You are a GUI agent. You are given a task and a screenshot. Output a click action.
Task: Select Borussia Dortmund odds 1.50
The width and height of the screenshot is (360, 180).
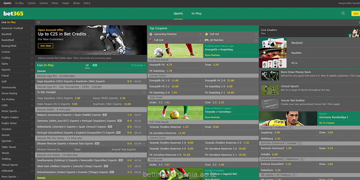point(288,148)
